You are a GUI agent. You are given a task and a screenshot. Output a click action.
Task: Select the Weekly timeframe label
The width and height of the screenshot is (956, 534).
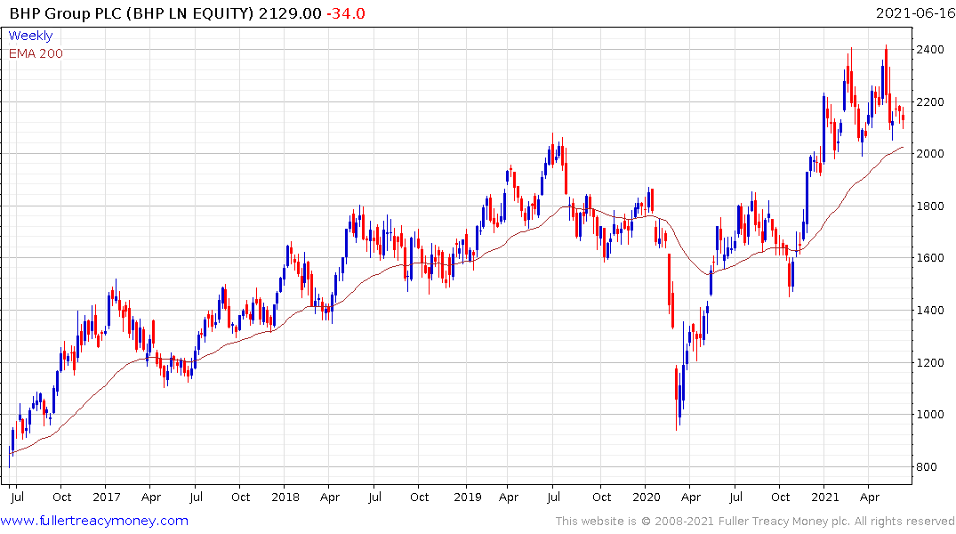(30, 36)
